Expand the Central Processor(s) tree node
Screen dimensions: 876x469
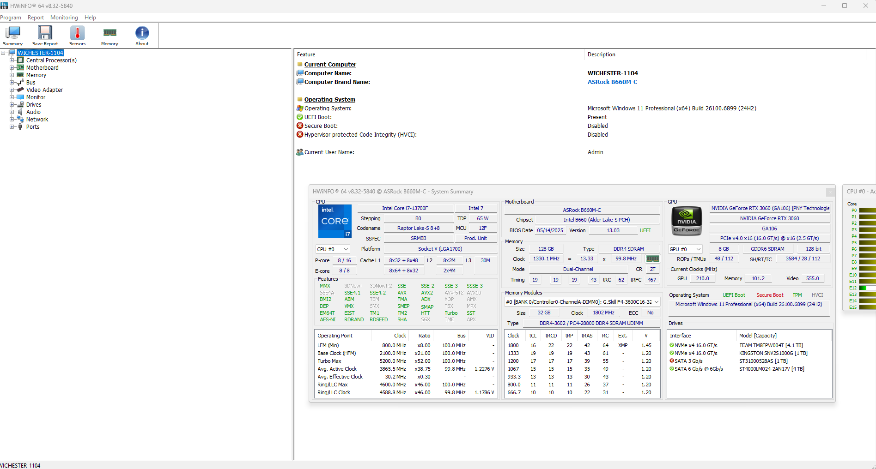tap(12, 60)
